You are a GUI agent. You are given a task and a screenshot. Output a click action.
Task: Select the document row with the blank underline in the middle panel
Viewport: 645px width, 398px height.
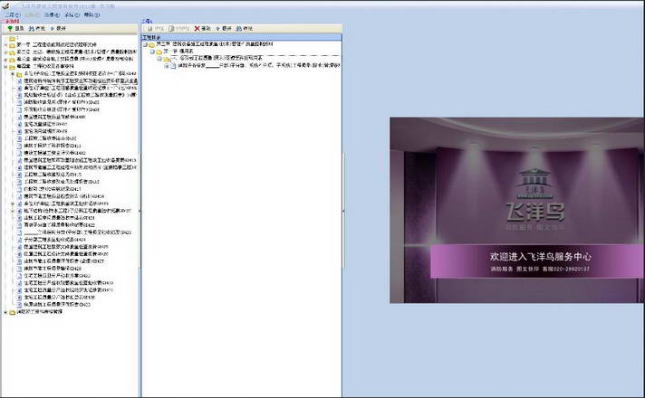(259, 66)
